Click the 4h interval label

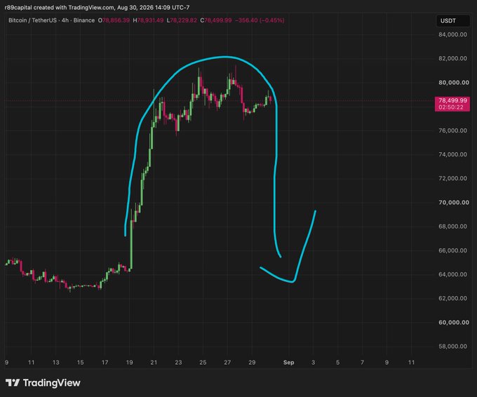tap(65, 20)
